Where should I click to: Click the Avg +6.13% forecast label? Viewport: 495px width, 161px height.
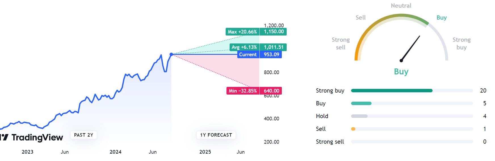click(x=244, y=47)
